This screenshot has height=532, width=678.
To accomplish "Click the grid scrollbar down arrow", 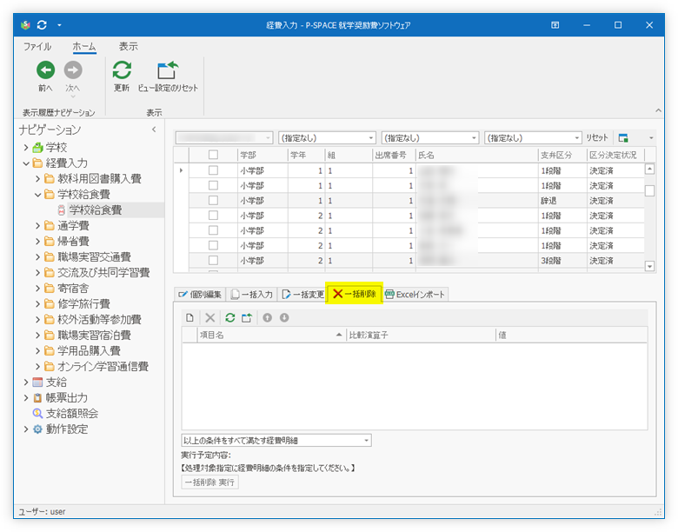I will point(649,266).
